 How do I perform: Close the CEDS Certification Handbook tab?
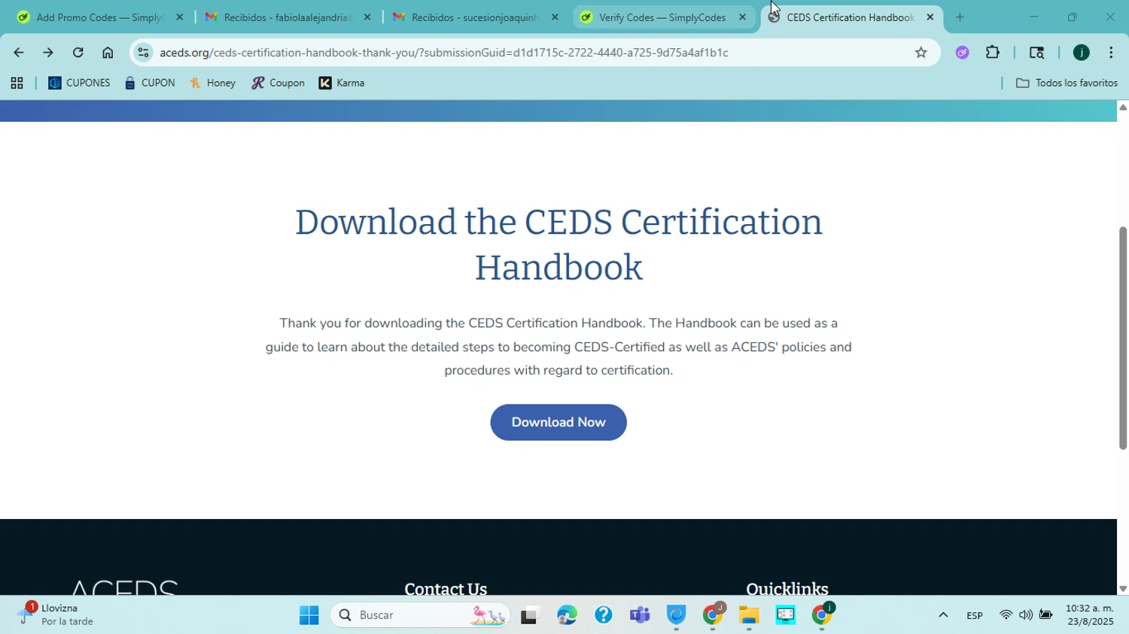click(930, 17)
